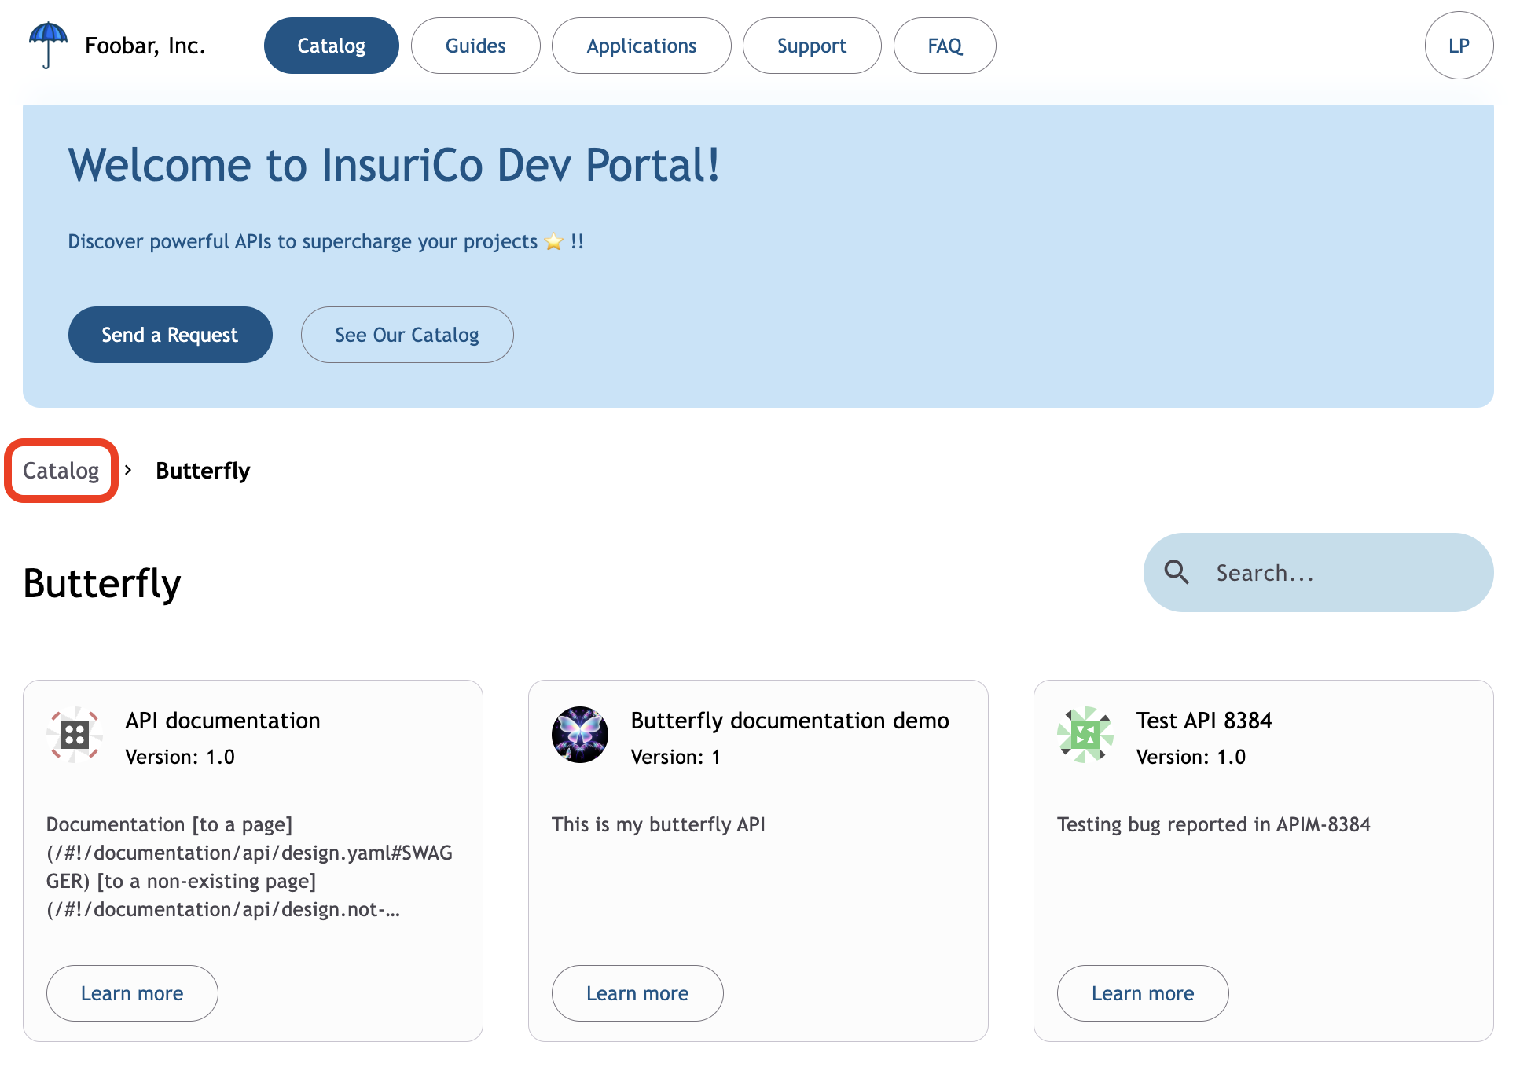Open the FAQ section
Image resolution: width=1520 pixels, height=1075 pixels.
[x=944, y=46]
